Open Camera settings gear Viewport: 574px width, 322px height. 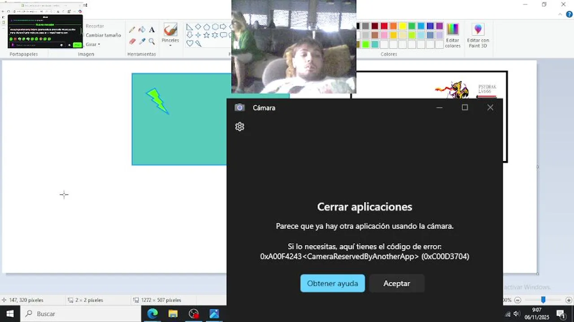coord(239,127)
